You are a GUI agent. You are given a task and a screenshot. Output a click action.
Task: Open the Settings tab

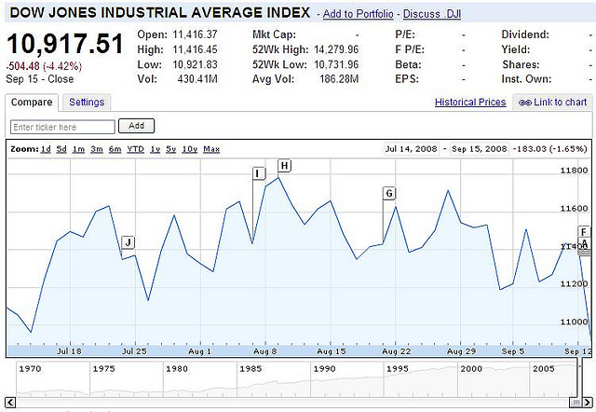coord(87,103)
